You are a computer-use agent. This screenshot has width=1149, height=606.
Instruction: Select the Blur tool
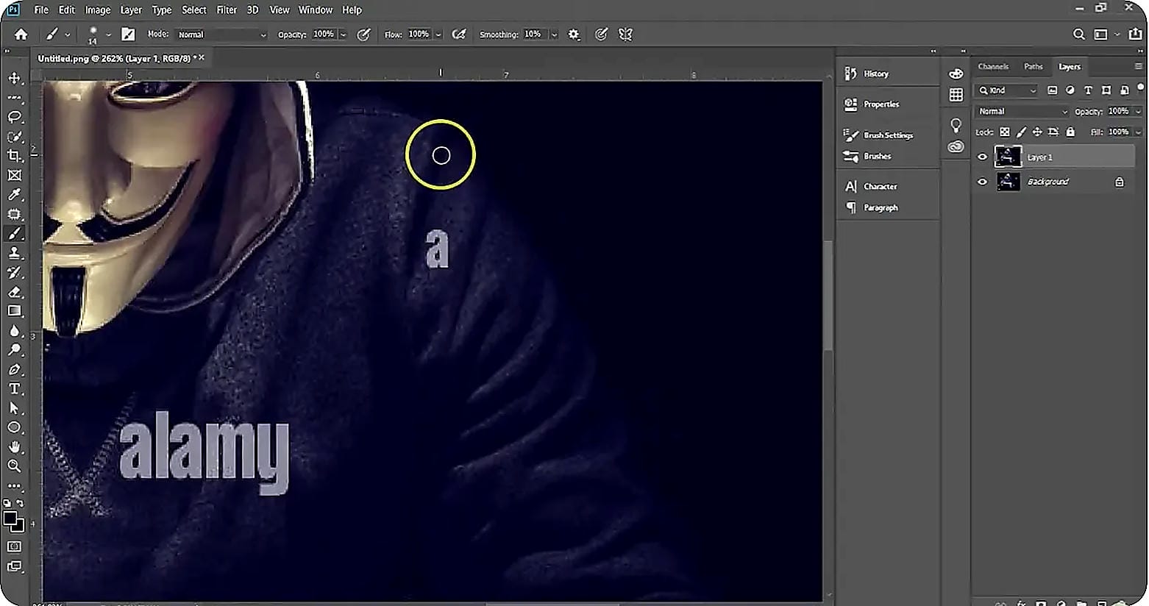(x=14, y=331)
